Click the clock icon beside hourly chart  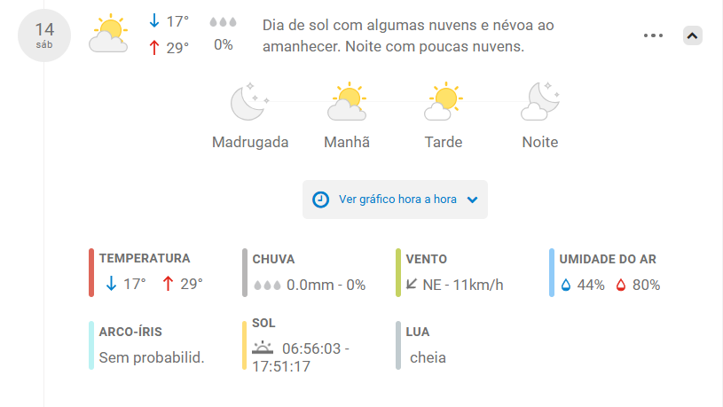pyautogui.click(x=320, y=200)
